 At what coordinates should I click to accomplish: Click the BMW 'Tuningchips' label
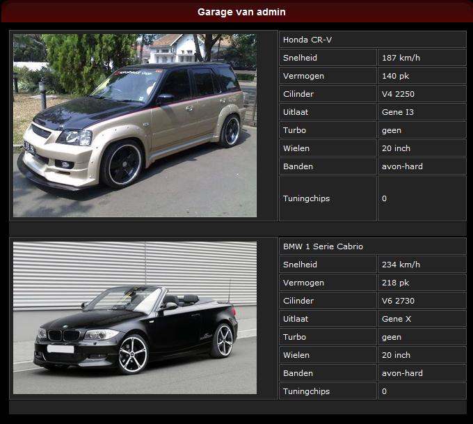(x=306, y=391)
